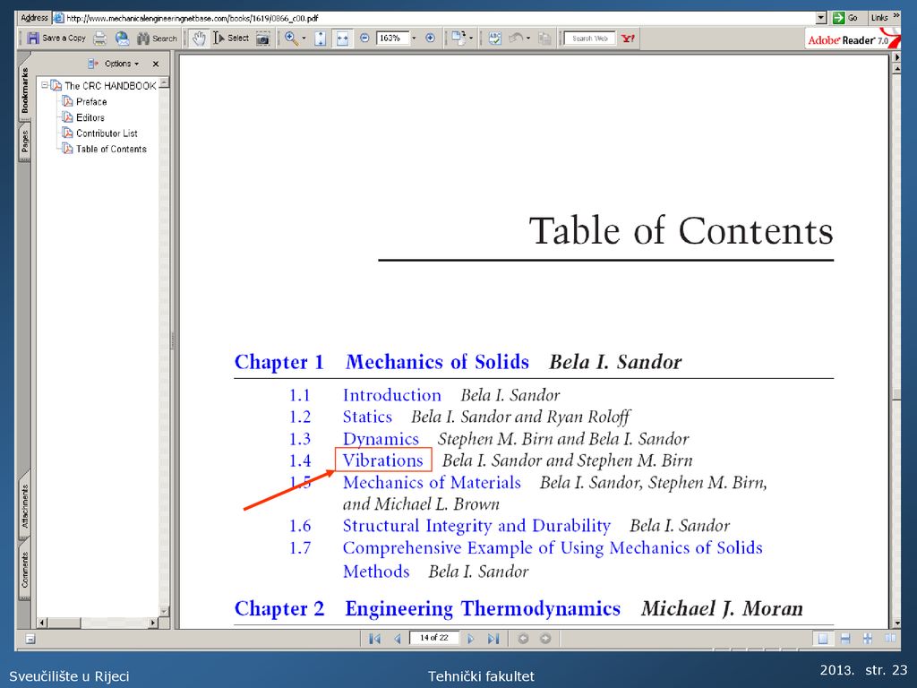
Task: Choose the Select text tool
Action: coord(231,38)
